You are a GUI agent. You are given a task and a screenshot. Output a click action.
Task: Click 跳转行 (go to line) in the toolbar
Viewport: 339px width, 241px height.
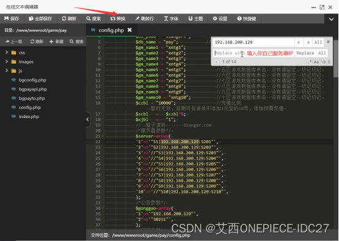[x=144, y=18]
